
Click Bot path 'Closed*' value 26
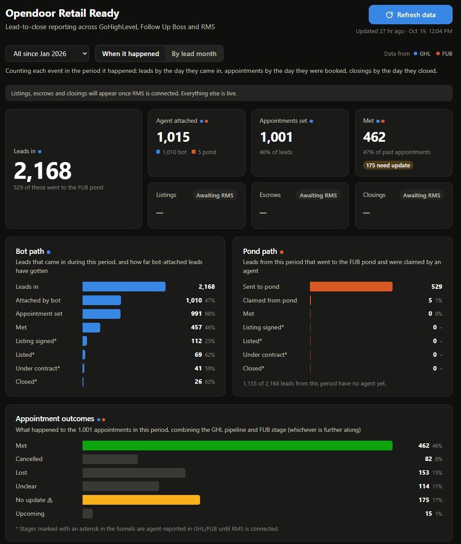pyautogui.click(x=198, y=382)
